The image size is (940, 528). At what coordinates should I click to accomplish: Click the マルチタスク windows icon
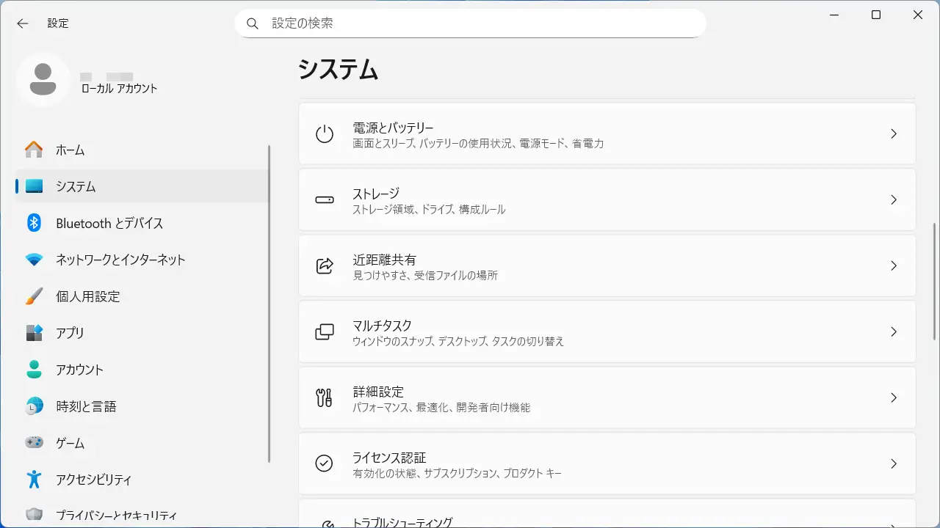[324, 332]
